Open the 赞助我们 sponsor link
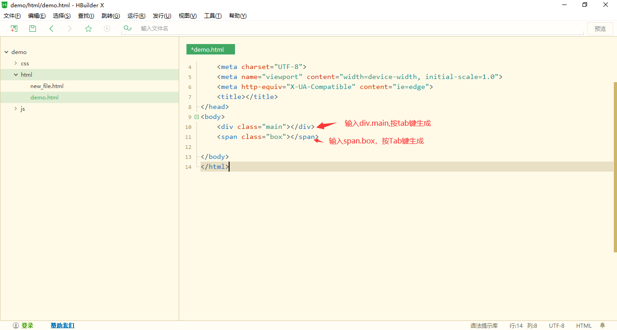 [63, 325]
